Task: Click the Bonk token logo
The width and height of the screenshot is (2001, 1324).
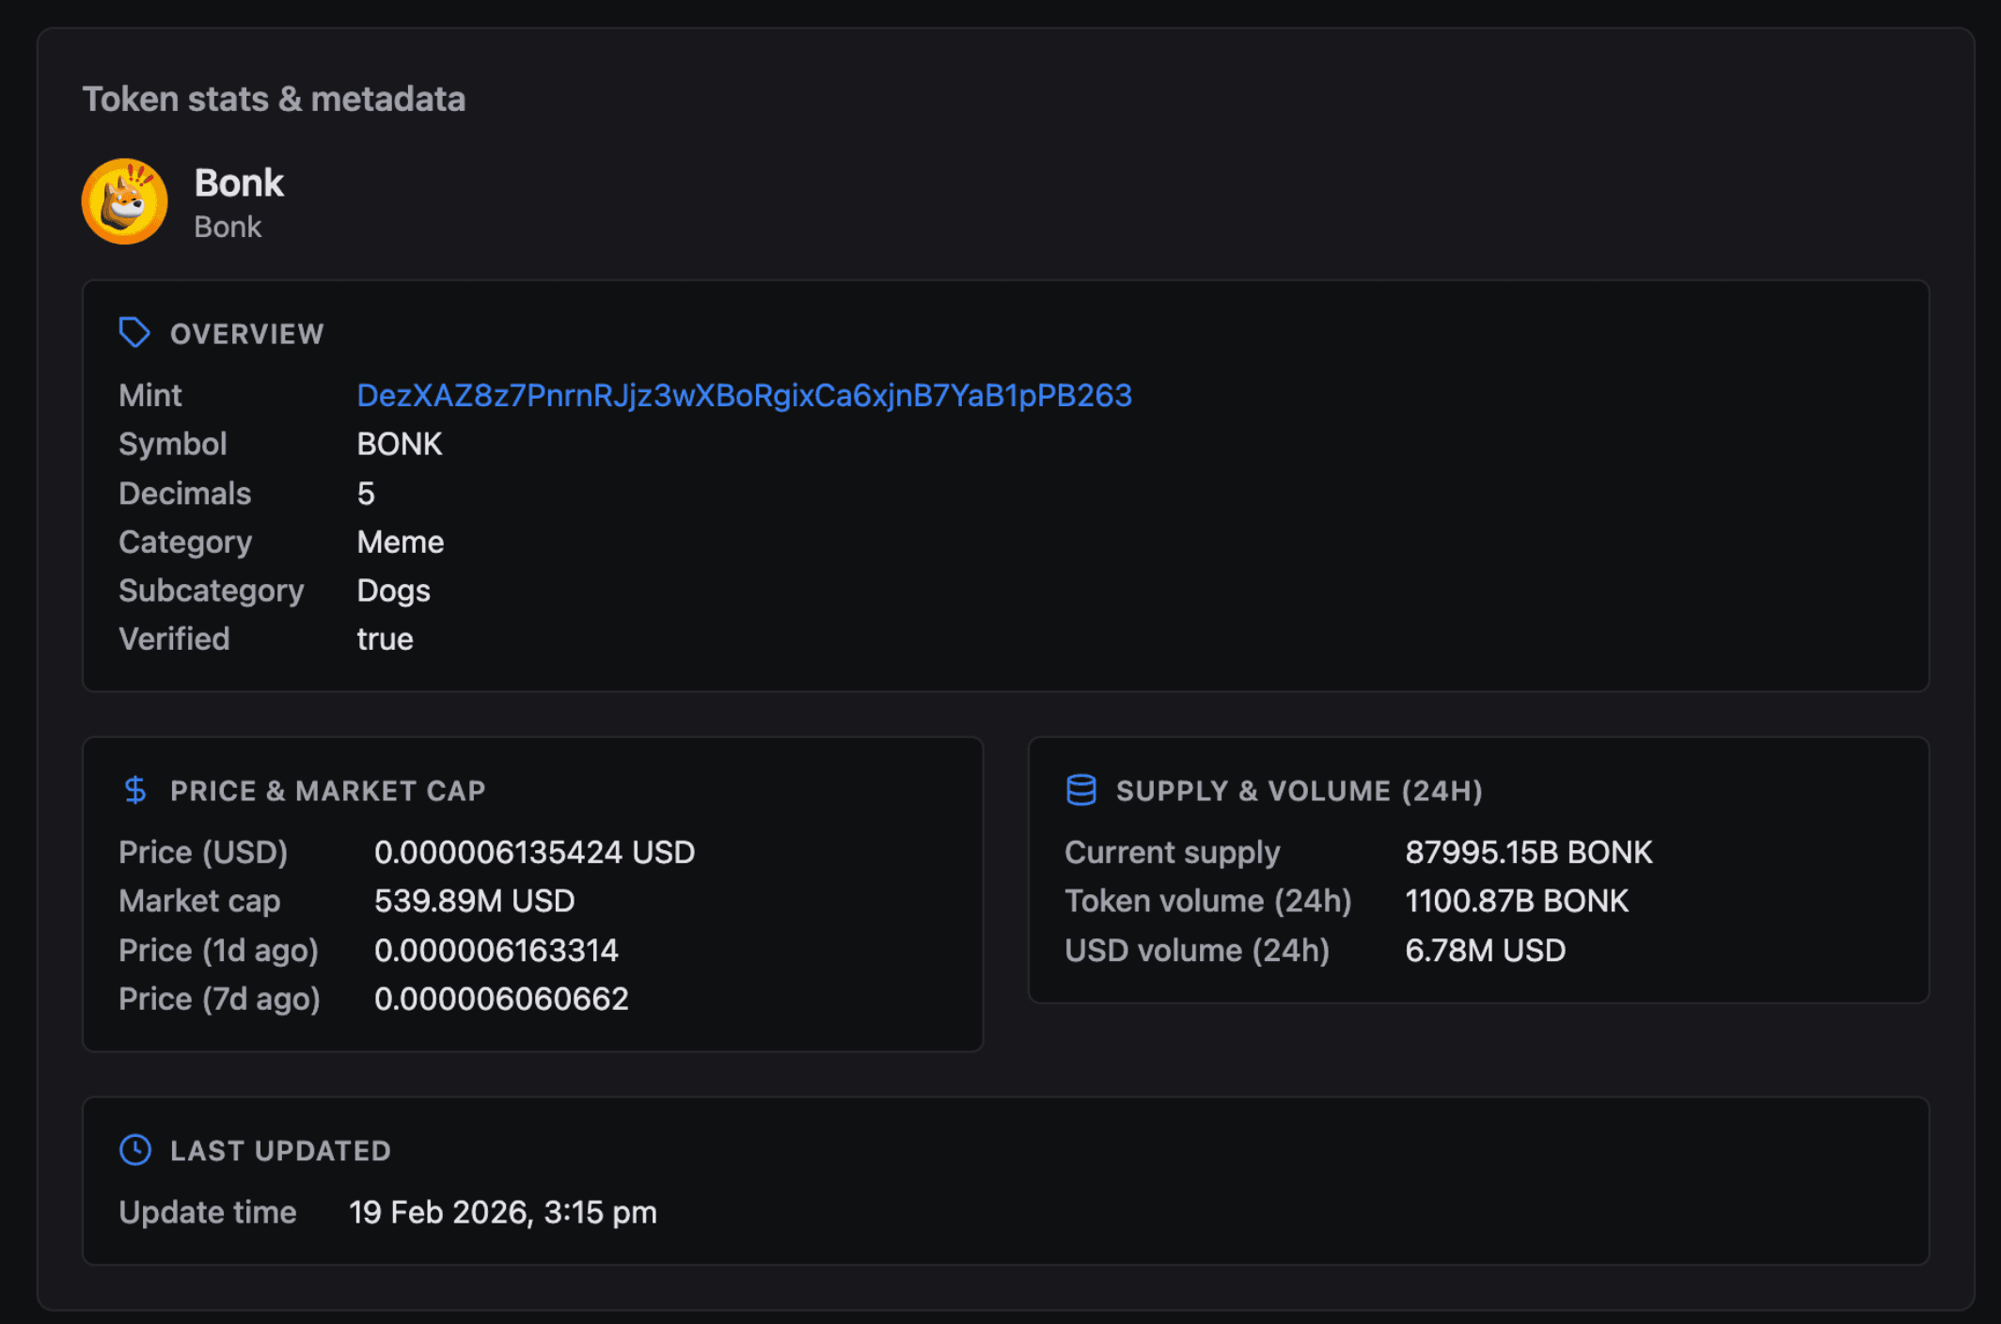Action: [124, 201]
